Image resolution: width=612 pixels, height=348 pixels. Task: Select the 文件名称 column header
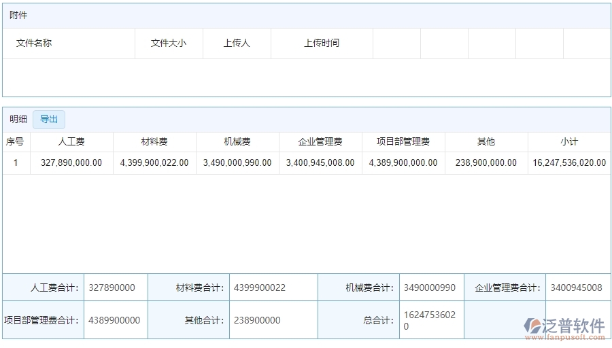coord(34,43)
